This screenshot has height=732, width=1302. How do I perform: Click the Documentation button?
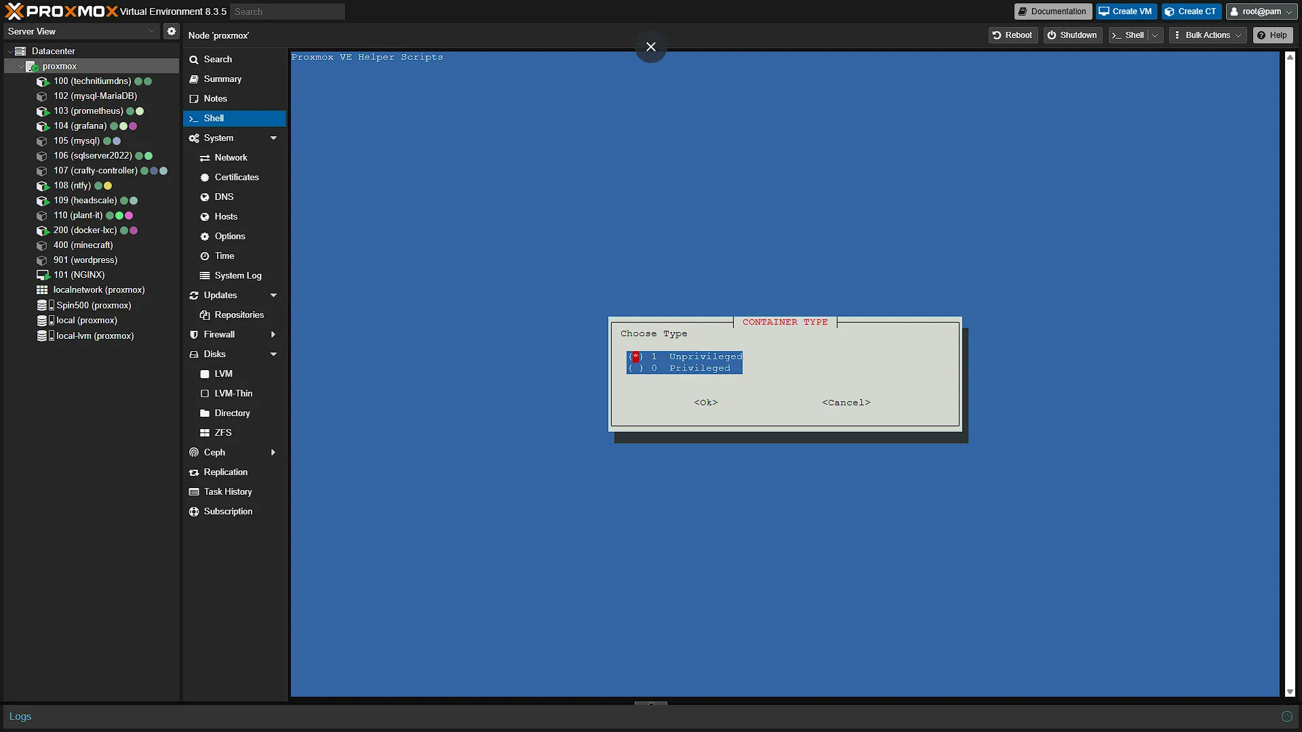tap(1052, 12)
